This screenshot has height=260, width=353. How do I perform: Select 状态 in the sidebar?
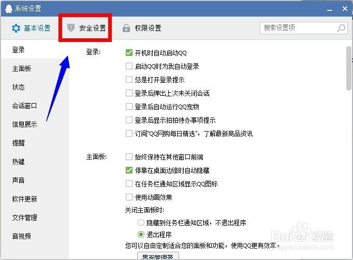[x=35, y=87]
